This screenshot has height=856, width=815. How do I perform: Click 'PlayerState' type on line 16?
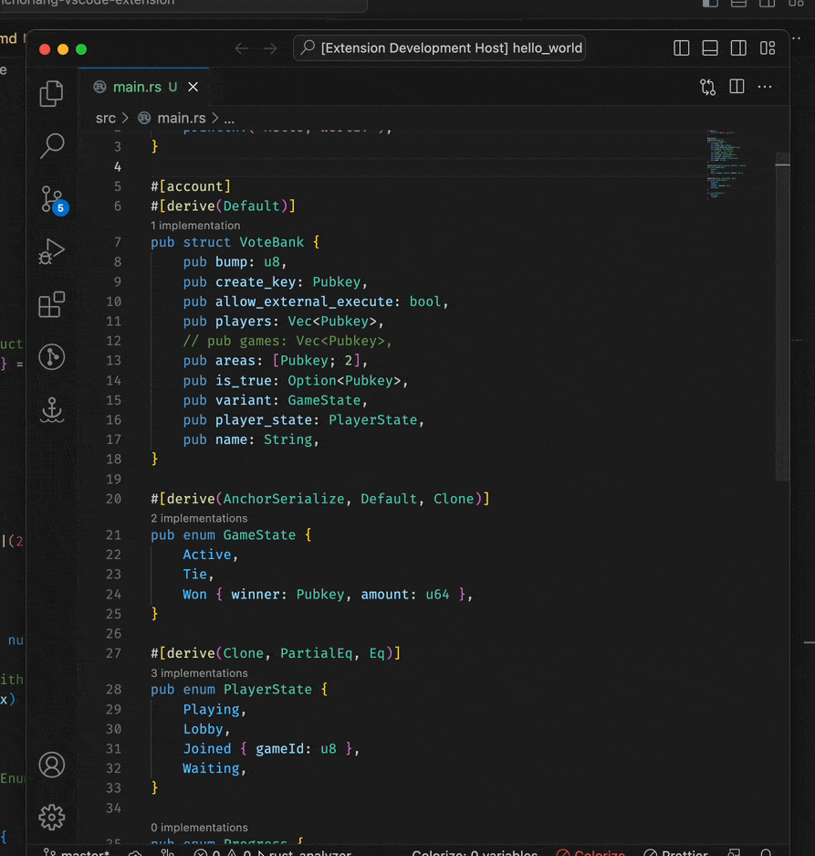point(372,420)
